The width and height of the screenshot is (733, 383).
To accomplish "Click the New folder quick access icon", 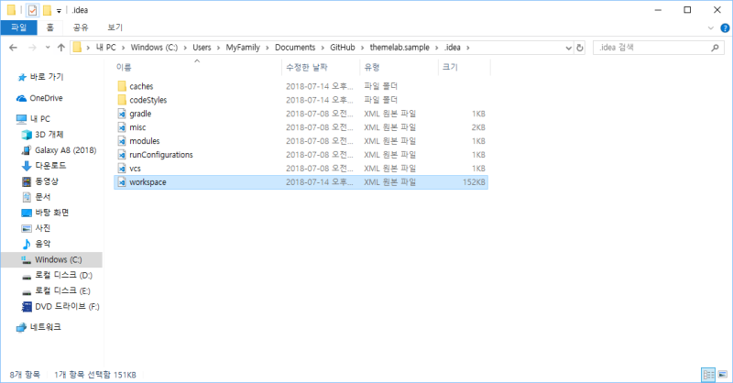I will tap(48, 10).
